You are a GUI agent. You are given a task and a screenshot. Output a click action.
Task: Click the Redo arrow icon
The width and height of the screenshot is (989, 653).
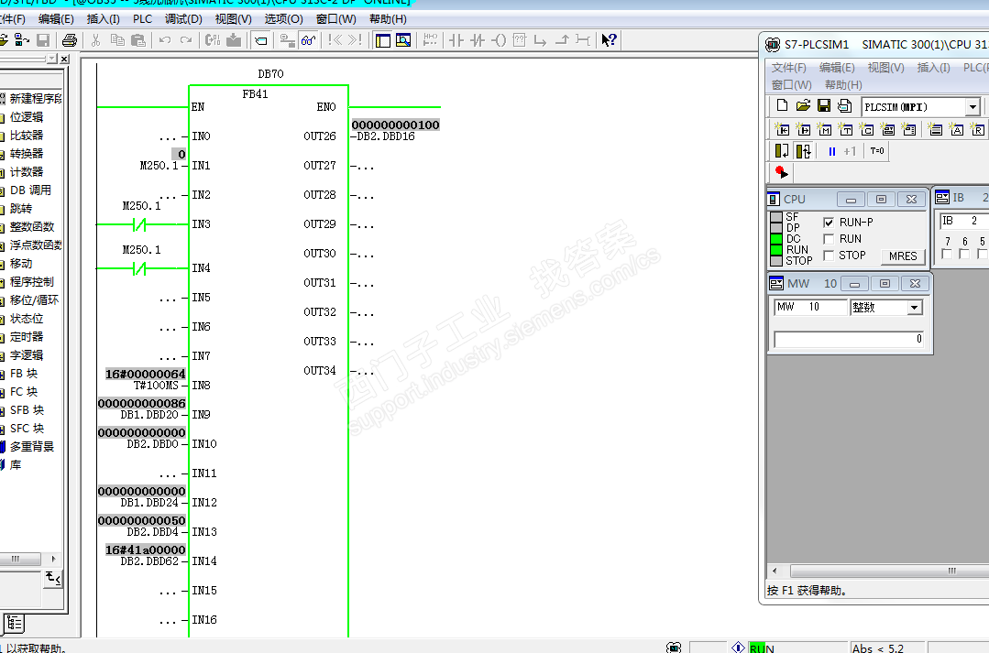(186, 40)
